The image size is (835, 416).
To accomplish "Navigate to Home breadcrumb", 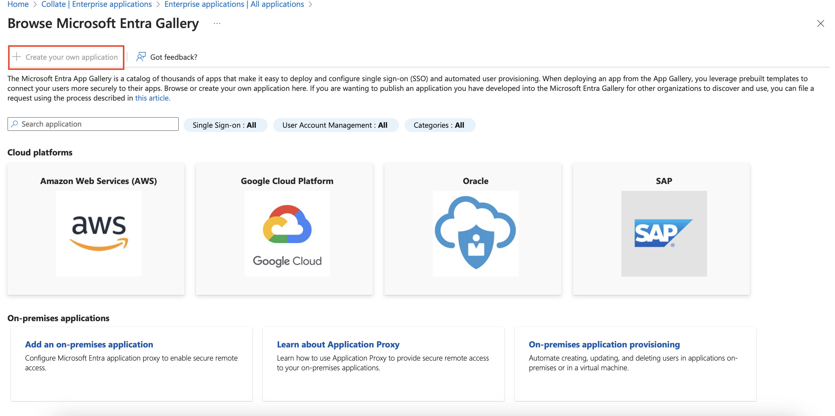I will 18,4.
